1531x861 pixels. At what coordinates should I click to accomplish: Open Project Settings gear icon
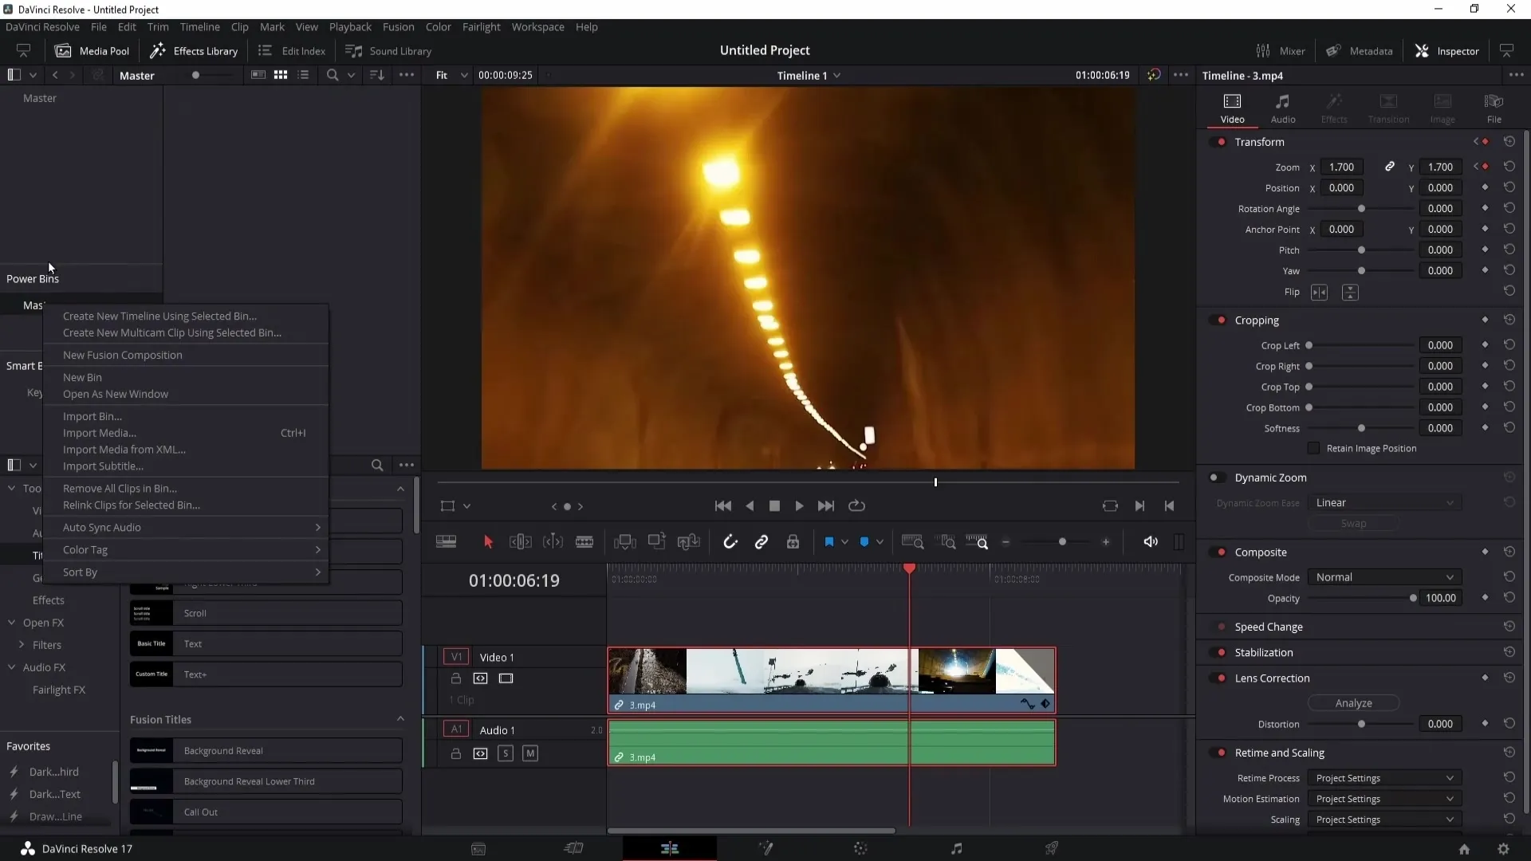[x=1503, y=849]
